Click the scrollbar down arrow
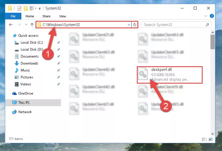The width and height of the screenshot is (222, 151). (212, 134)
